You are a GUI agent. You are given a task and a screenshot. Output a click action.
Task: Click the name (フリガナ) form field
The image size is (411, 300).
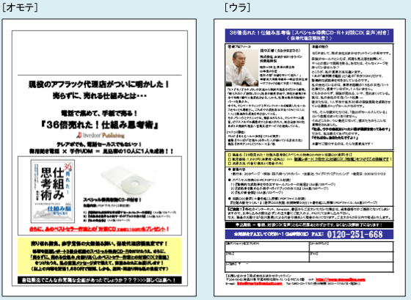(x=267, y=246)
